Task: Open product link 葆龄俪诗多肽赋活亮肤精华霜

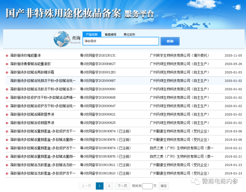Action: click(x=32, y=72)
